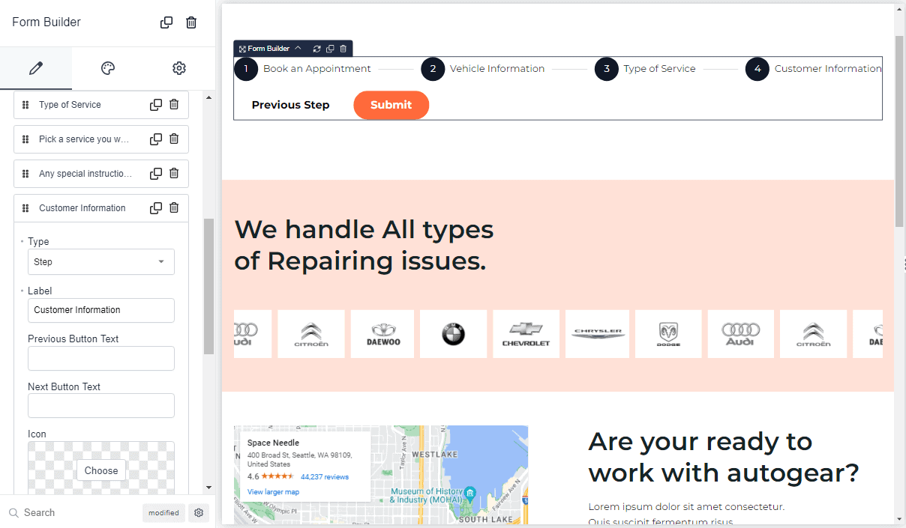This screenshot has height=528, width=906.
Task: Click the page scrollbar down arrow
Action: [899, 518]
